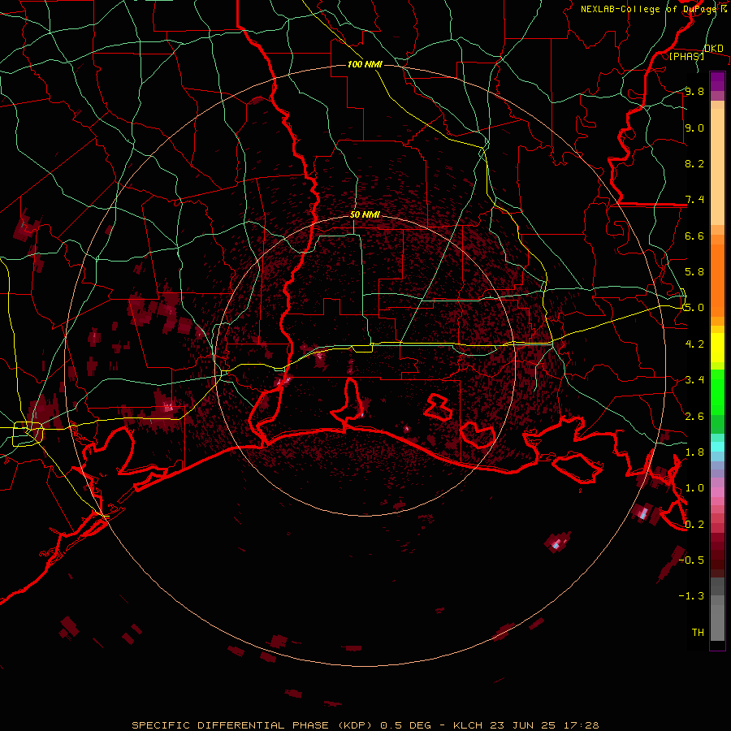Click the cyan-cored radar echo inside the 100 NMI ring over the Gulf

556,543
